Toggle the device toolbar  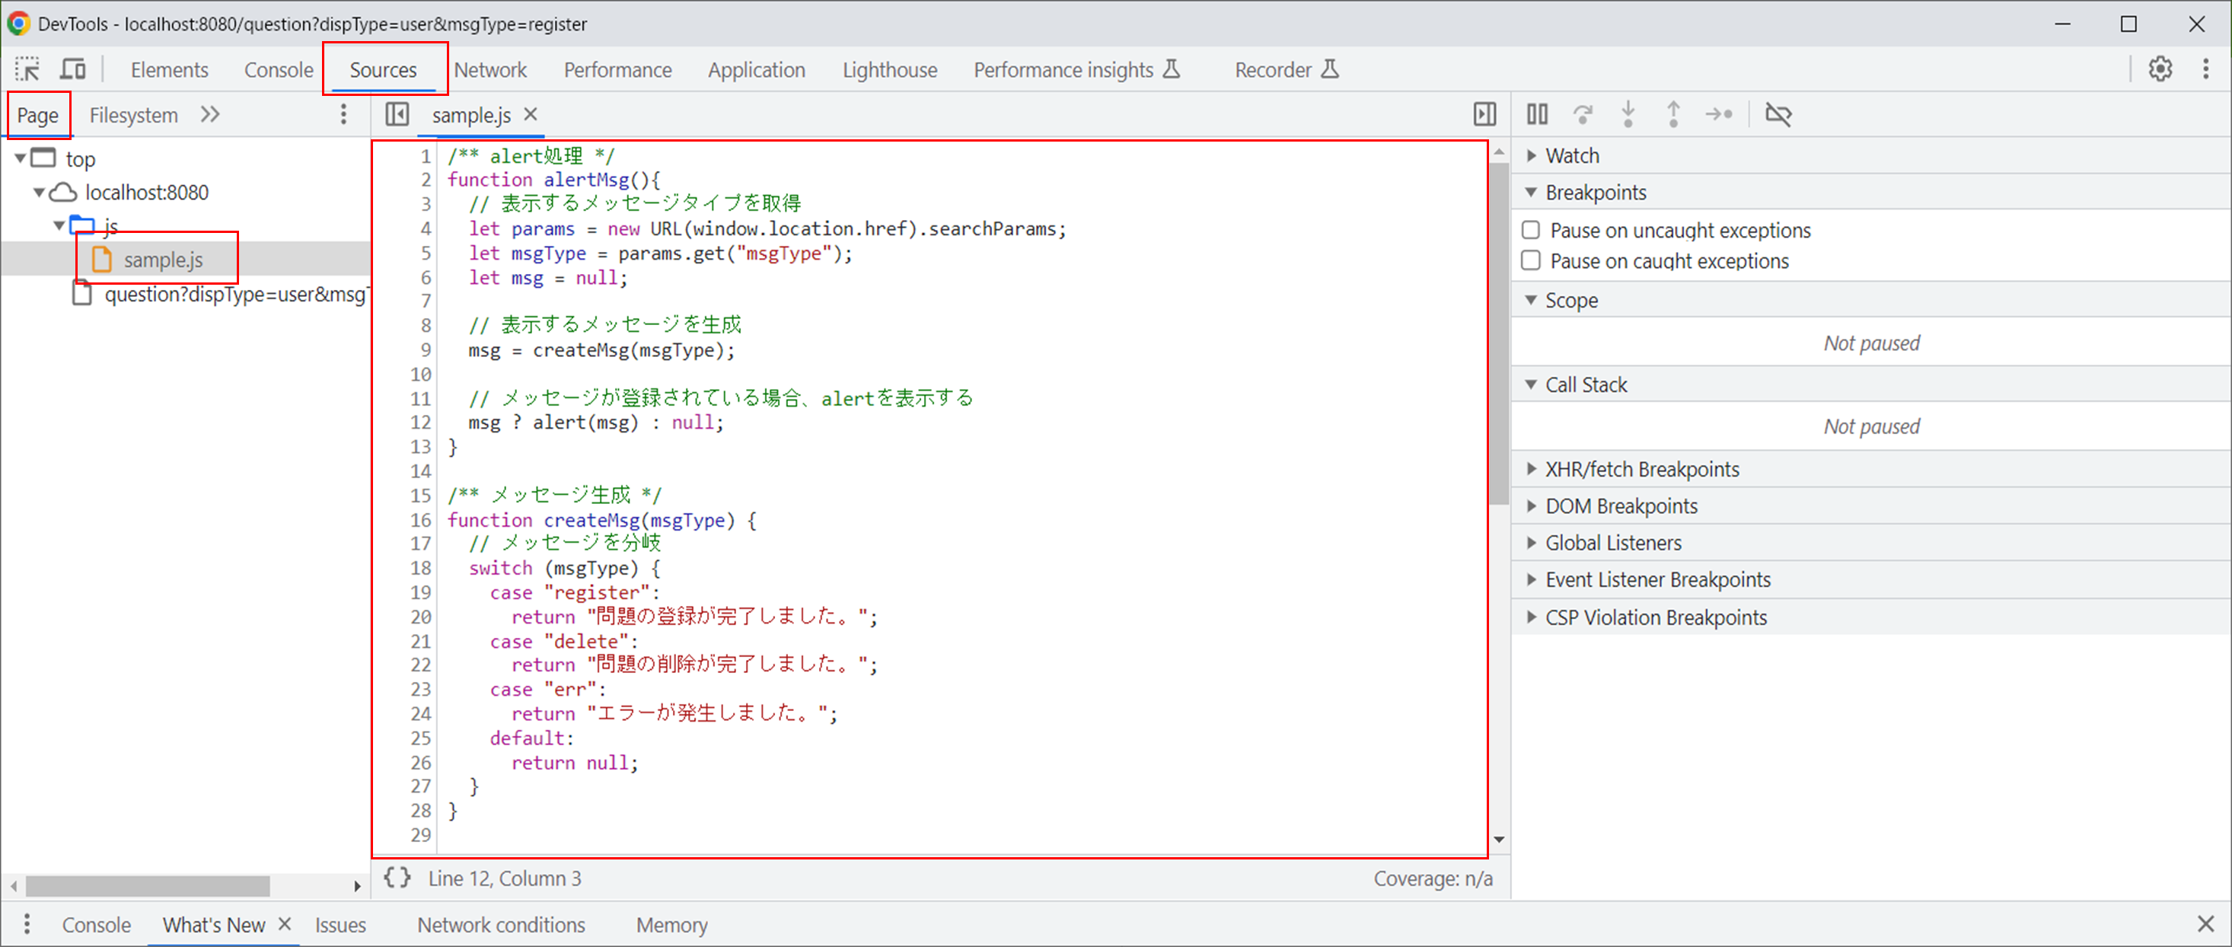click(x=74, y=69)
